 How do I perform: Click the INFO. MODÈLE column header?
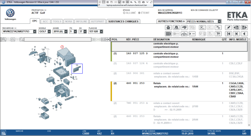click(x=238, y=39)
